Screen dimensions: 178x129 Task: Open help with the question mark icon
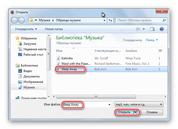pyautogui.click(x=162, y=29)
